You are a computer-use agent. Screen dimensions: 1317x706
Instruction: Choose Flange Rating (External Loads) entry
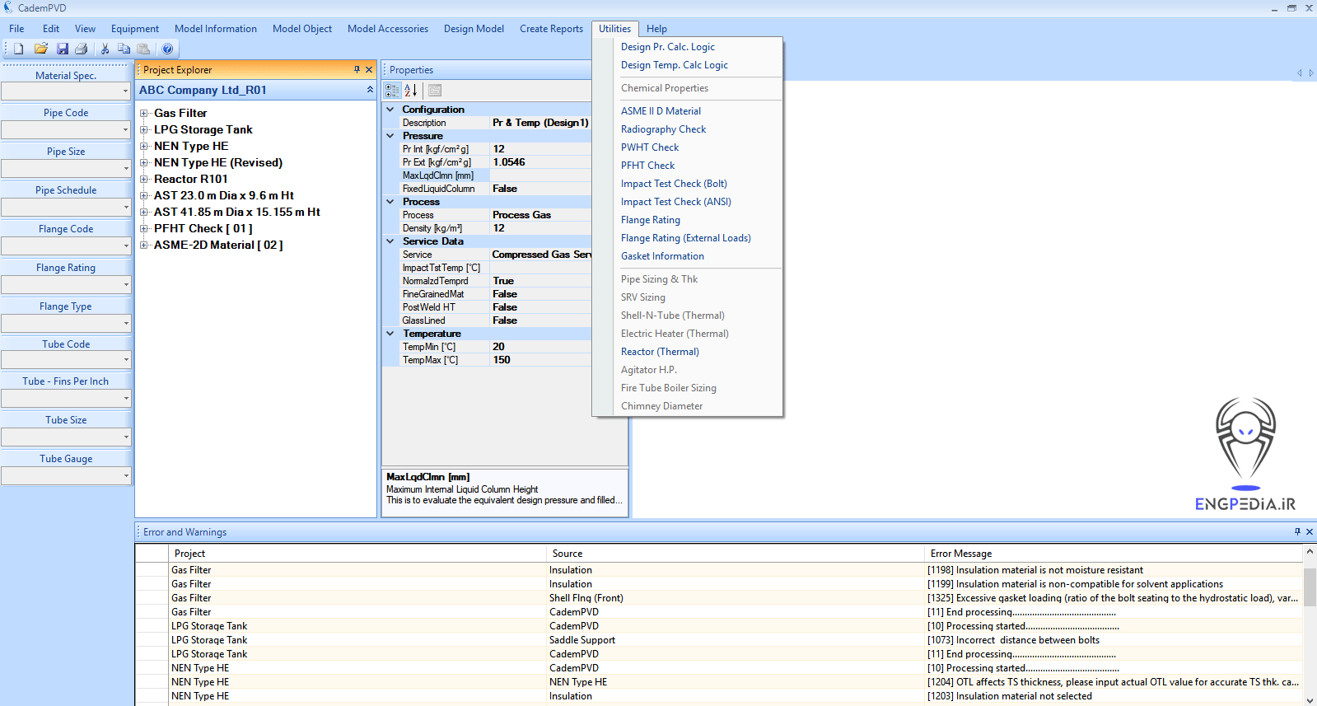[x=686, y=238]
